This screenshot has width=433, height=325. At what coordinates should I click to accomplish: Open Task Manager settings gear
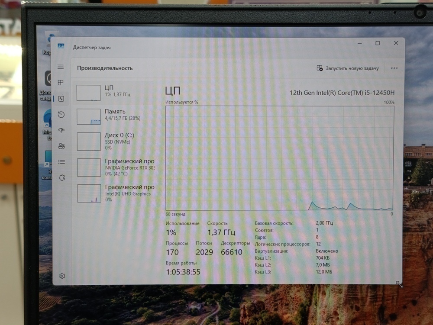[62, 276]
